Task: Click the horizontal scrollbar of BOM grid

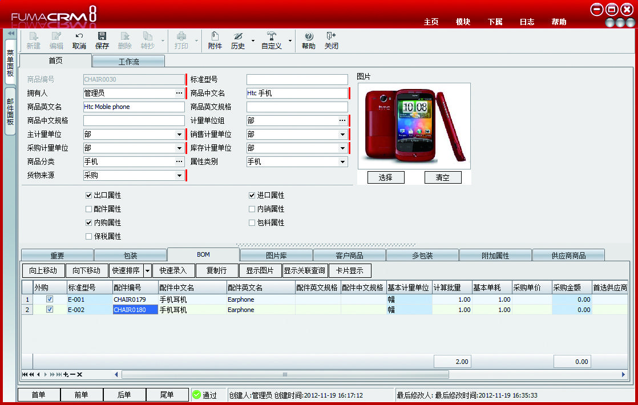Action: [x=285, y=375]
